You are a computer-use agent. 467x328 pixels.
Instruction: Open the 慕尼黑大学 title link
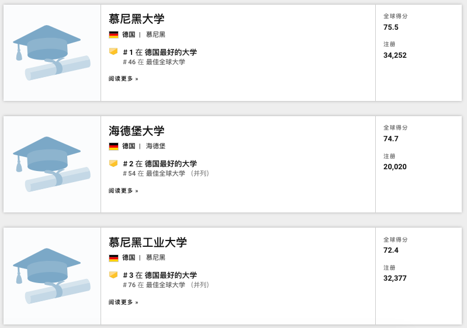[136, 19]
